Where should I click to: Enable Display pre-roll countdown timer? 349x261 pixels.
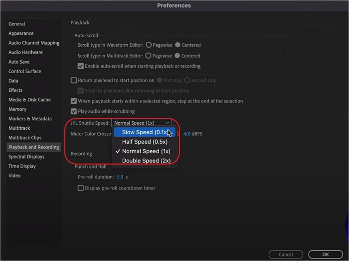click(x=81, y=188)
